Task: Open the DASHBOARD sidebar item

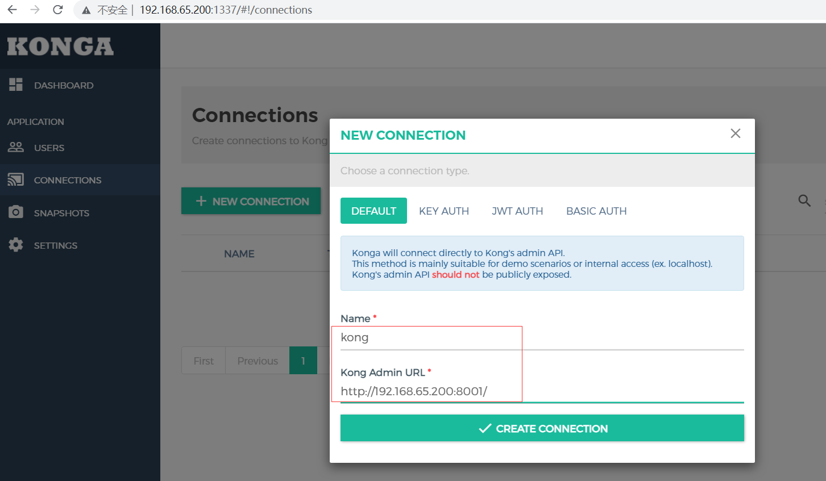Action: pos(80,85)
